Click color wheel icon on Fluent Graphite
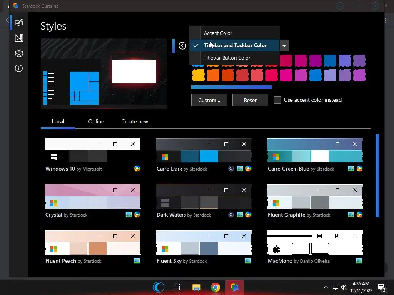The width and height of the screenshot is (394, 295). click(x=360, y=215)
